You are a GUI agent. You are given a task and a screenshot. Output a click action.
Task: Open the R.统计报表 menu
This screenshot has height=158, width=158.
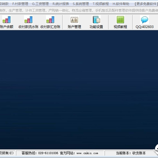(x=61, y=4)
